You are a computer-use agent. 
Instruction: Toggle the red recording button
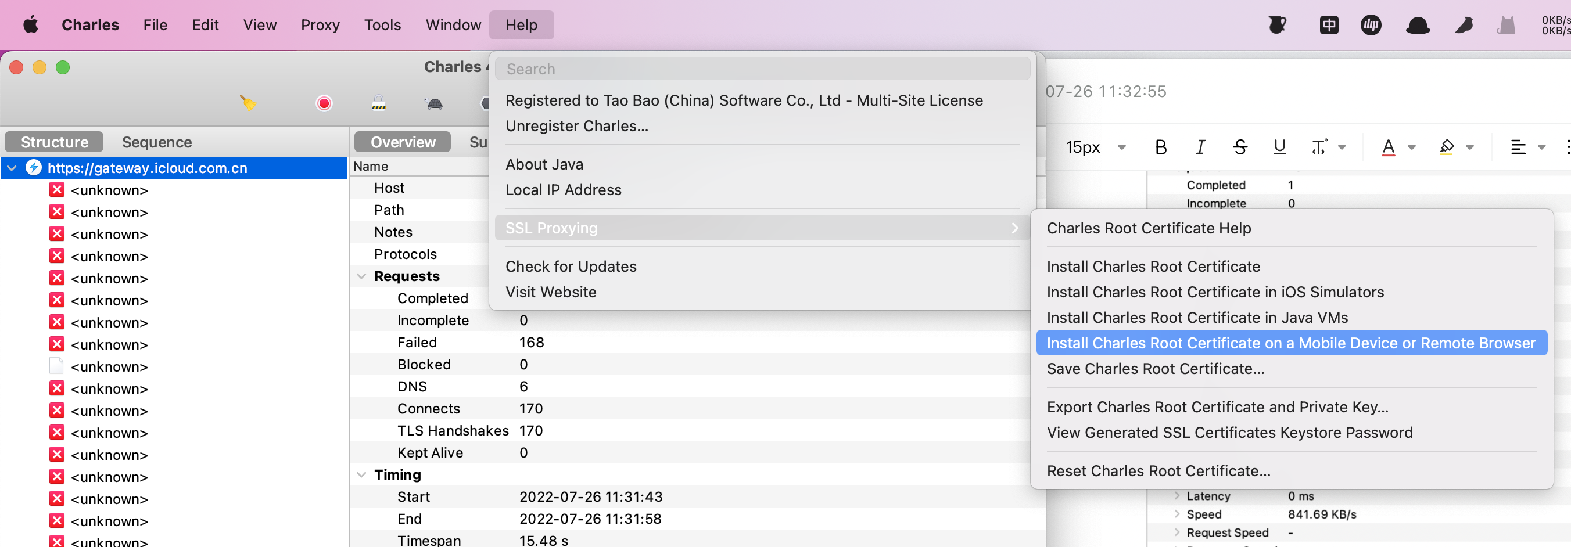point(324,103)
